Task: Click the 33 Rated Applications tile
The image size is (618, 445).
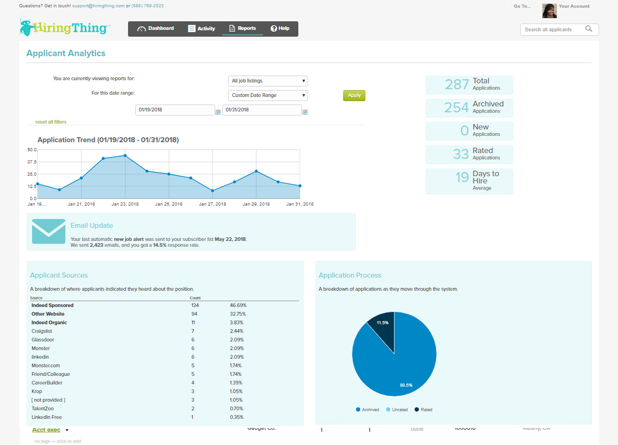Action: [x=469, y=154]
